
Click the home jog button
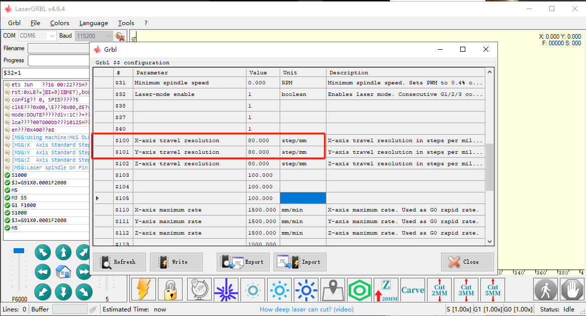pyautogui.click(x=63, y=272)
